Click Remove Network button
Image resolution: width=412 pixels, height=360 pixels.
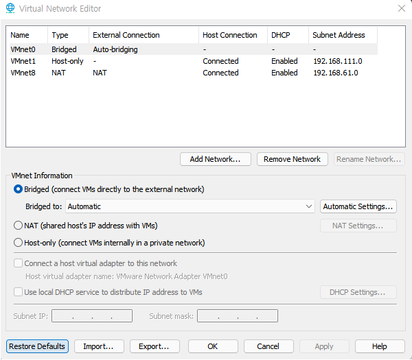pos(293,159)
